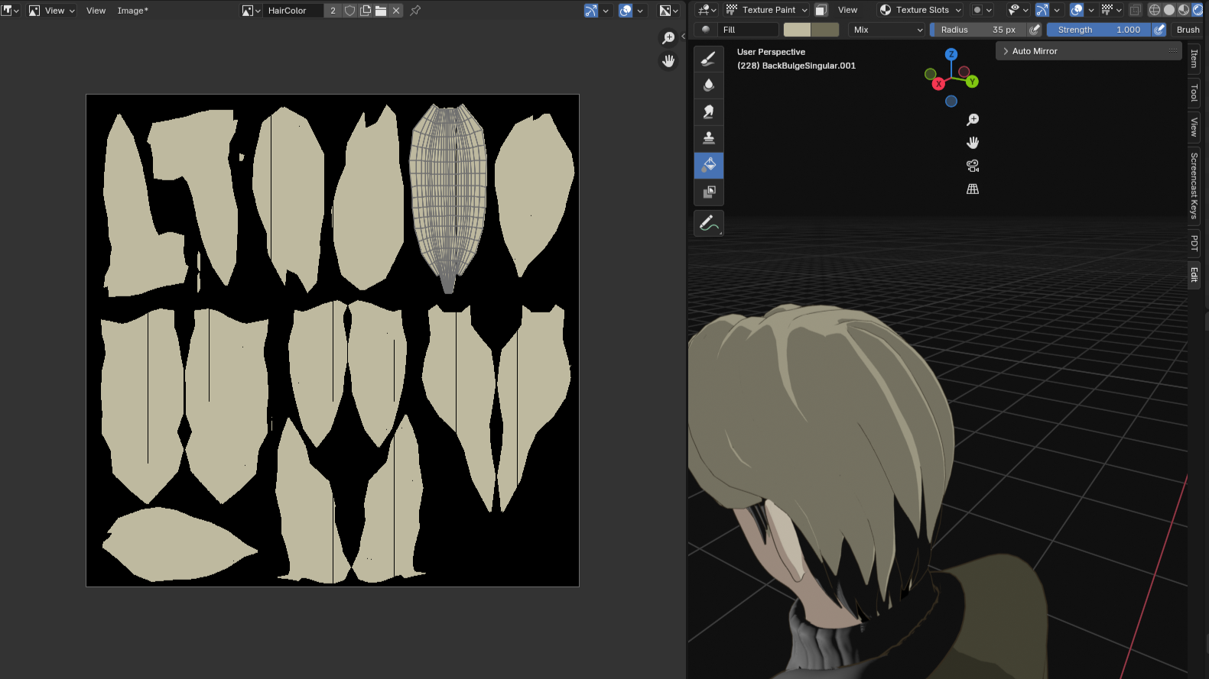This screenshot has width=1209, height=679.
Task: Click the move view hand in 3D viewport
Action: [x=973, y=143]
